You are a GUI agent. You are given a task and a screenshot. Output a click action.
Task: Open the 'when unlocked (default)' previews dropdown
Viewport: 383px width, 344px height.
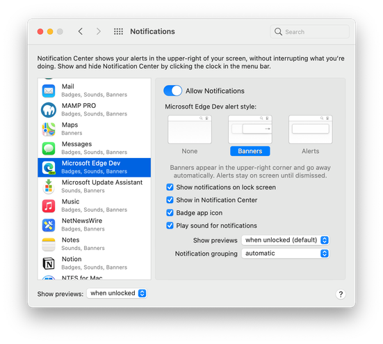[x=285, y=240]
